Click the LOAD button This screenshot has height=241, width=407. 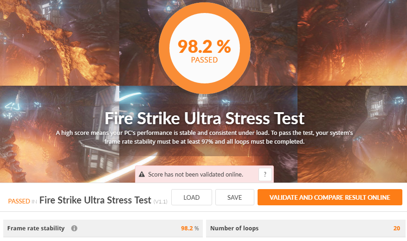(192, 197)
